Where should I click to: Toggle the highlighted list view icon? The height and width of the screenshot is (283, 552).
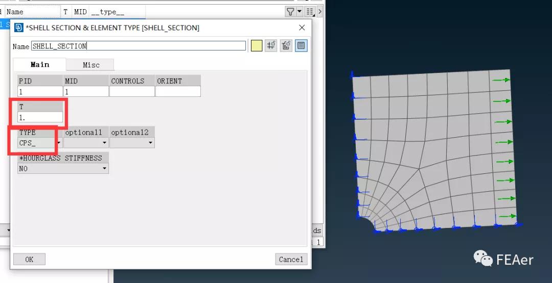click(301, 46)
